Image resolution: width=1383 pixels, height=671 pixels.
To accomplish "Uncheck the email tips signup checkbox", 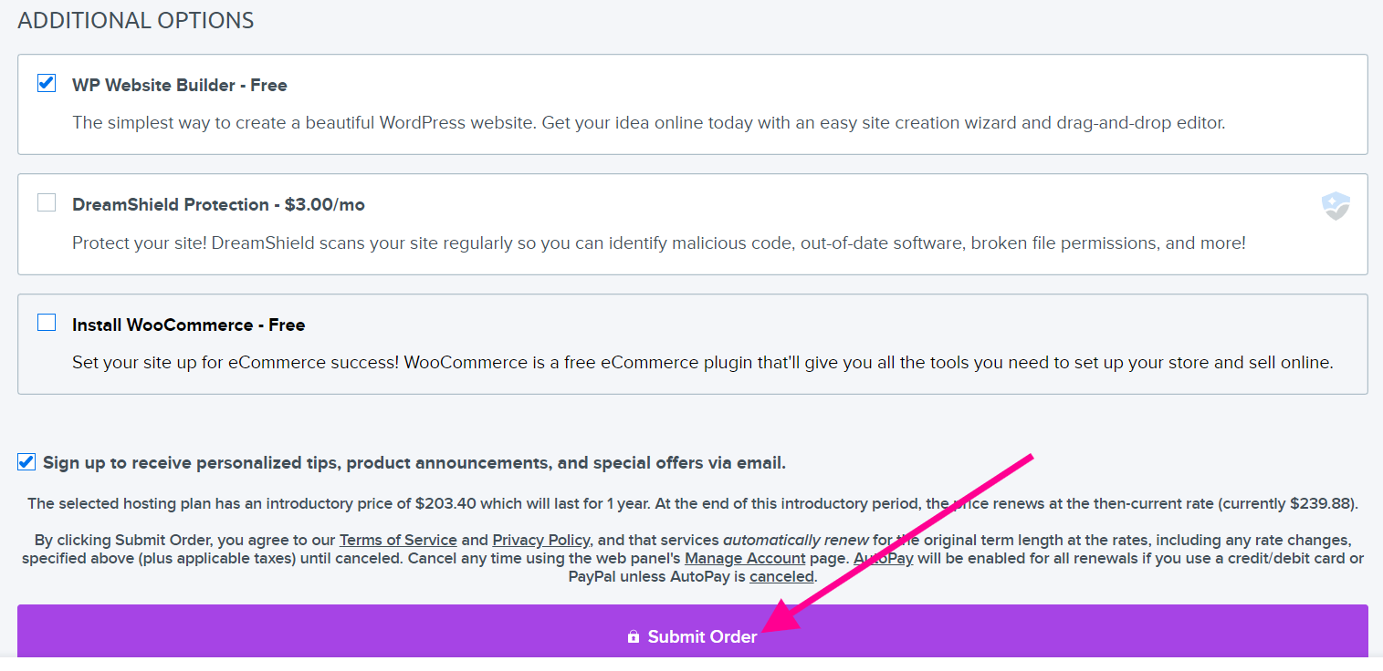I will 26,462.
